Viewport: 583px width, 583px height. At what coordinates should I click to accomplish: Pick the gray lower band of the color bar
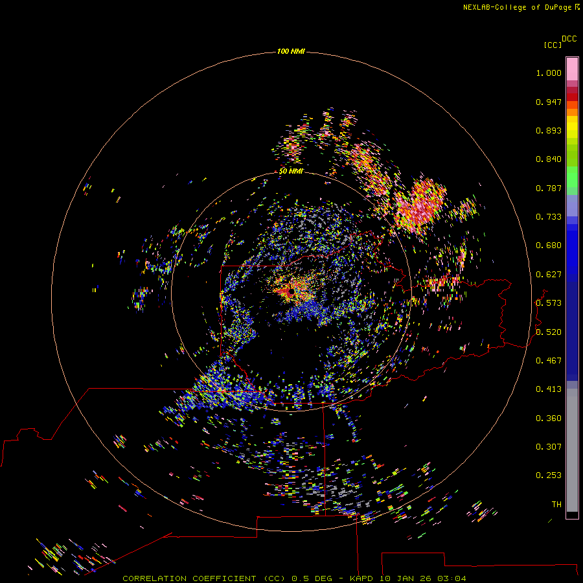click(572, 450)
